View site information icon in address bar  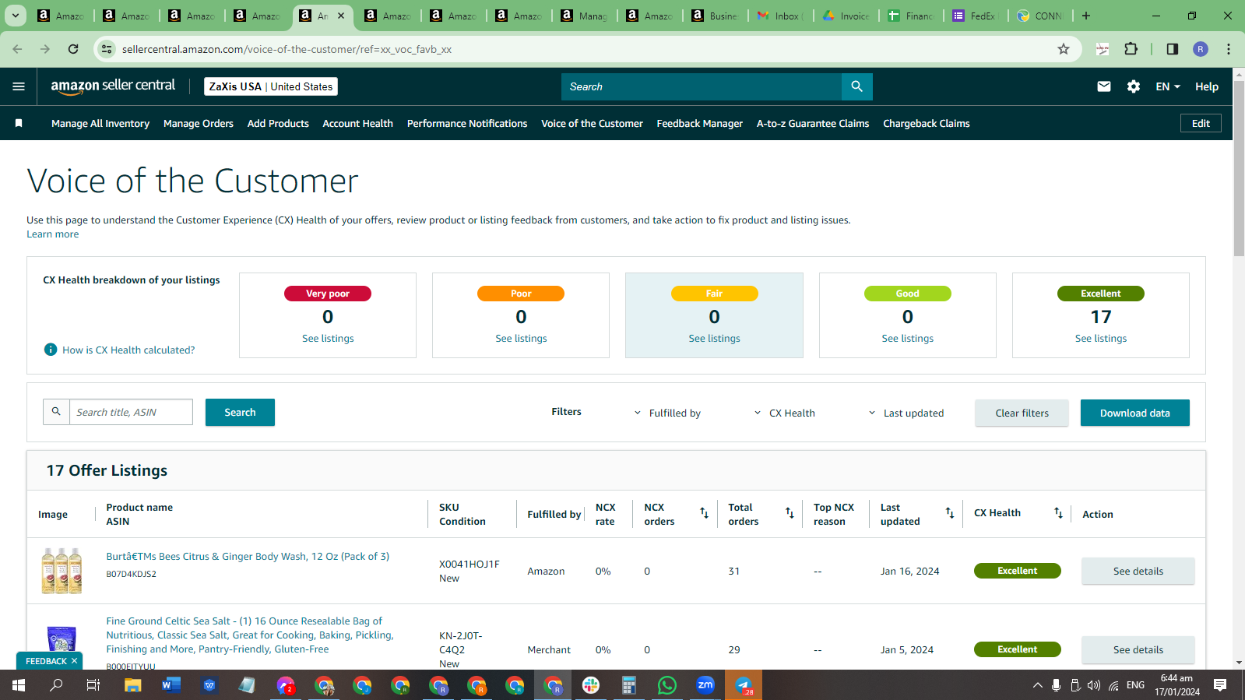point(107,49)
